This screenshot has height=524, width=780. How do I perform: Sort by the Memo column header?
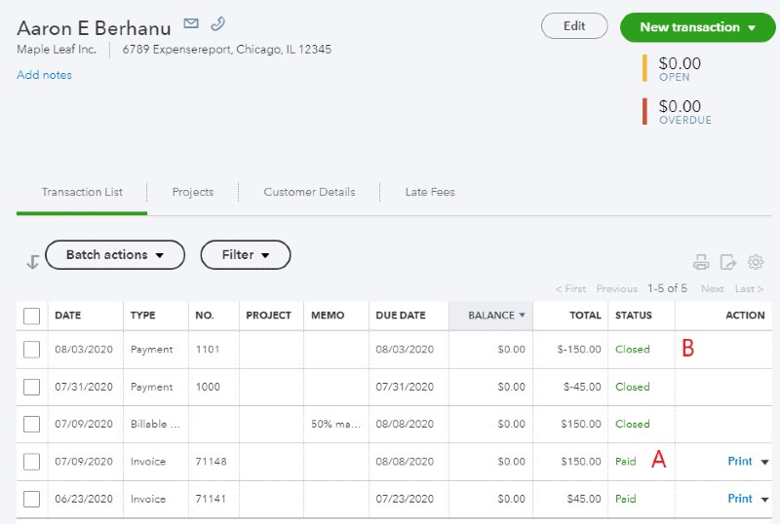328,316
